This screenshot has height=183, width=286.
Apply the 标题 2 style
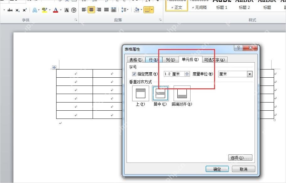point(245,5)
